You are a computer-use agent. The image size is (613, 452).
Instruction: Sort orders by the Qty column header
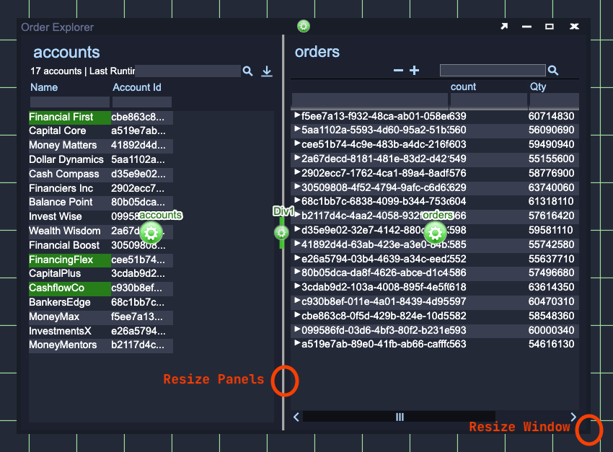538,87
